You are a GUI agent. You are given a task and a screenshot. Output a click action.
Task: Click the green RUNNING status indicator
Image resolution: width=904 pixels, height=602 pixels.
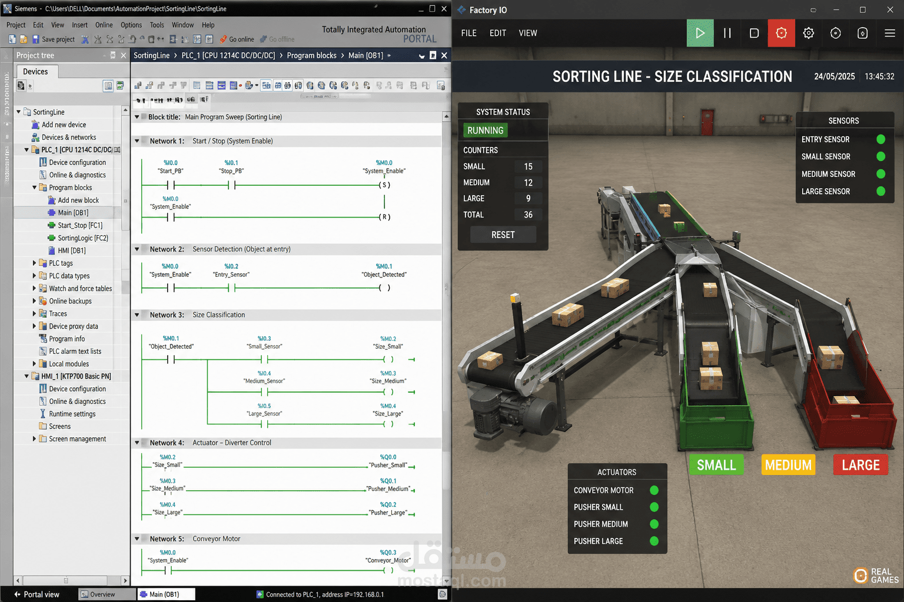[486, 131]
